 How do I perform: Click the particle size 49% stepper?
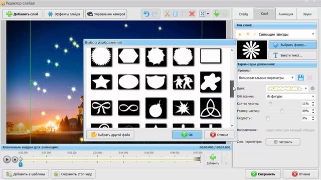[x=313, y=111]
